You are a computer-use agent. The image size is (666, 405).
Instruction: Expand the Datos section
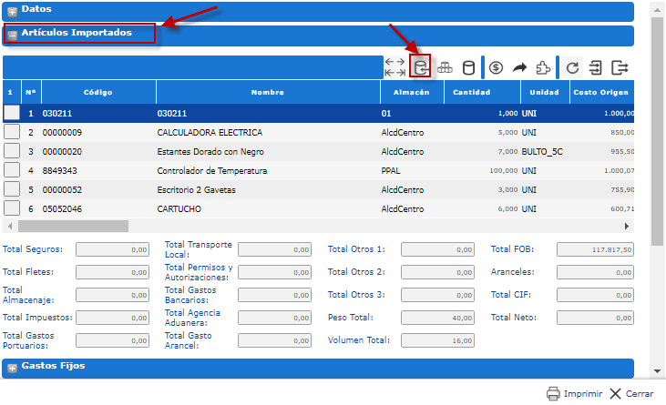[13, 11]
